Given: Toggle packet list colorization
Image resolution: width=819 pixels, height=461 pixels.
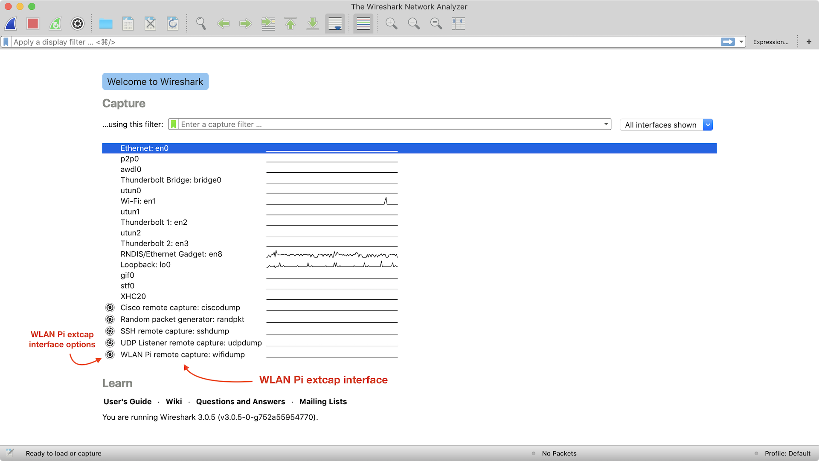Looking at the screenshot, I should coord(363,23).
